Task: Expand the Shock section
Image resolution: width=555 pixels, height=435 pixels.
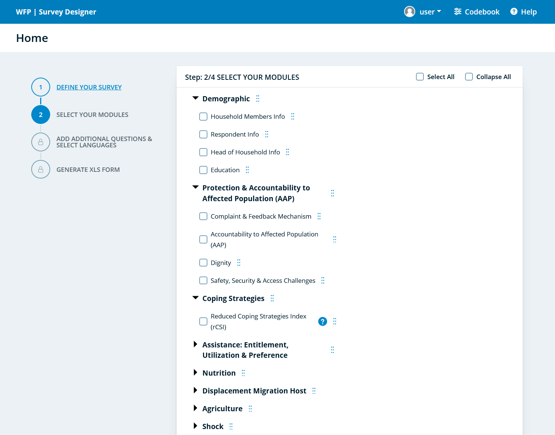Action: tap(196, 426)
